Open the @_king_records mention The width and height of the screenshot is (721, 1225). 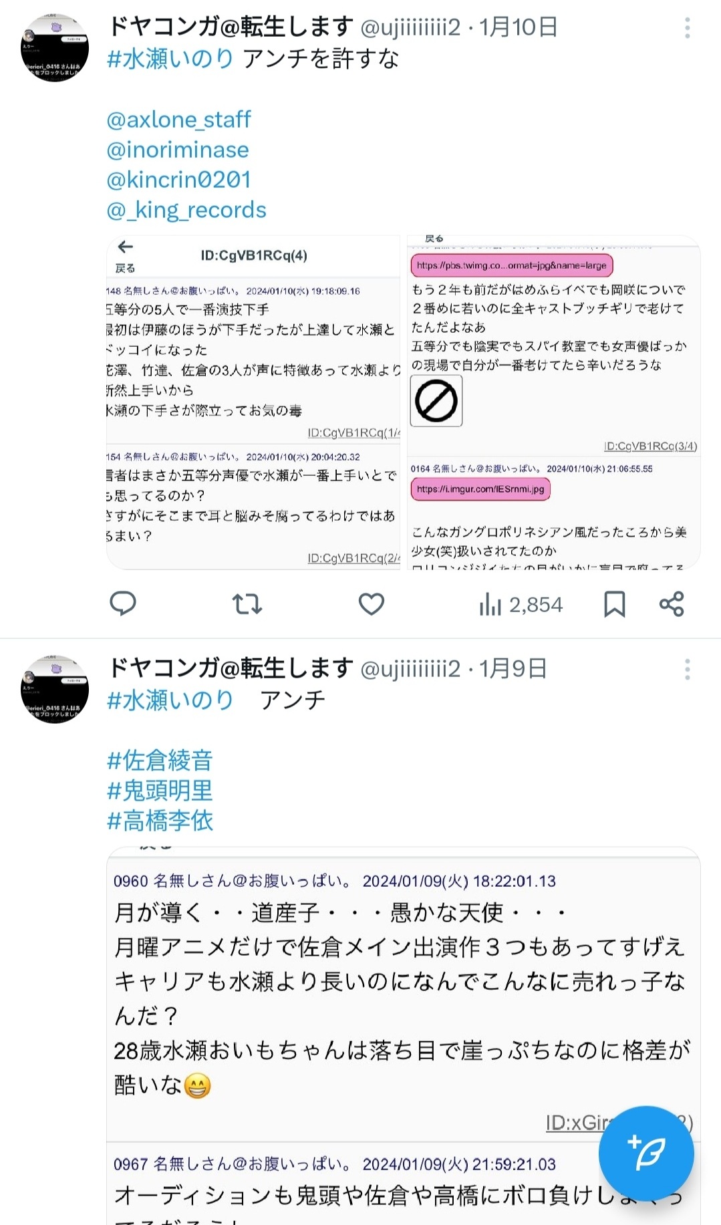tap(186, 210)
